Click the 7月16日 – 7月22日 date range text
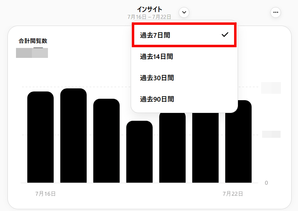The height and width of the screenshot is (211, 298). pos(149,17)
